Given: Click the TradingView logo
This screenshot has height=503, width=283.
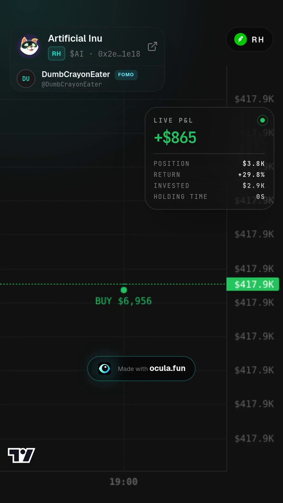Looking at the screenshot, I should (x=21, y=455).
